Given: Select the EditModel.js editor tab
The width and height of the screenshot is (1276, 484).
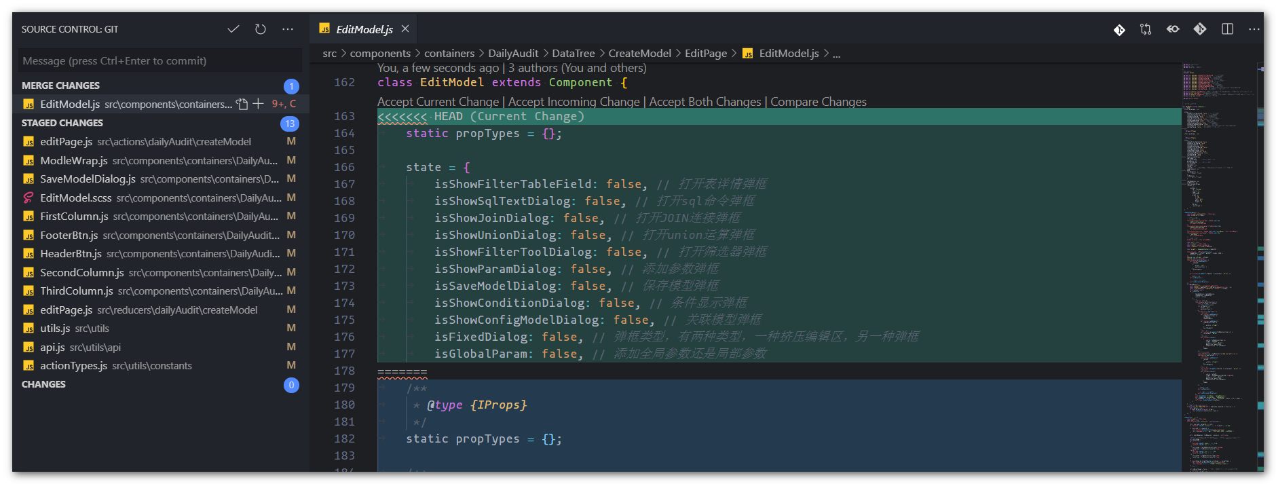Looking at the screenshot, I should coord(364,29).
